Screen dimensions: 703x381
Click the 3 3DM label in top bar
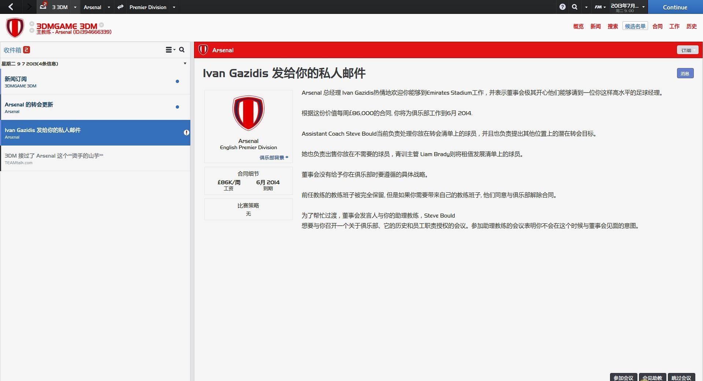[x=60, y=7]
